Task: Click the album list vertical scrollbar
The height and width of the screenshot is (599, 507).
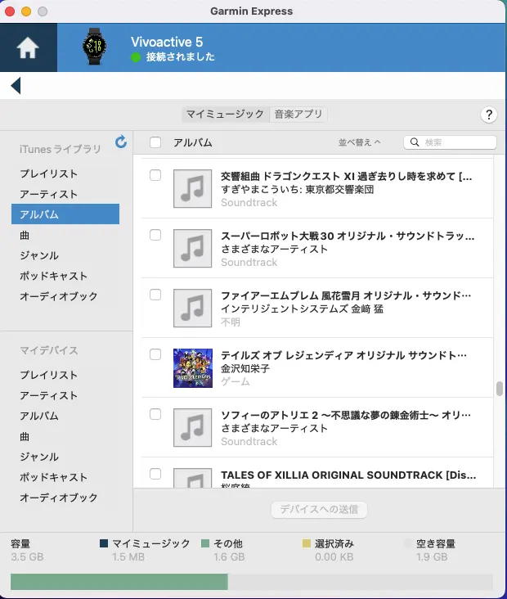Action: (499, 389)
